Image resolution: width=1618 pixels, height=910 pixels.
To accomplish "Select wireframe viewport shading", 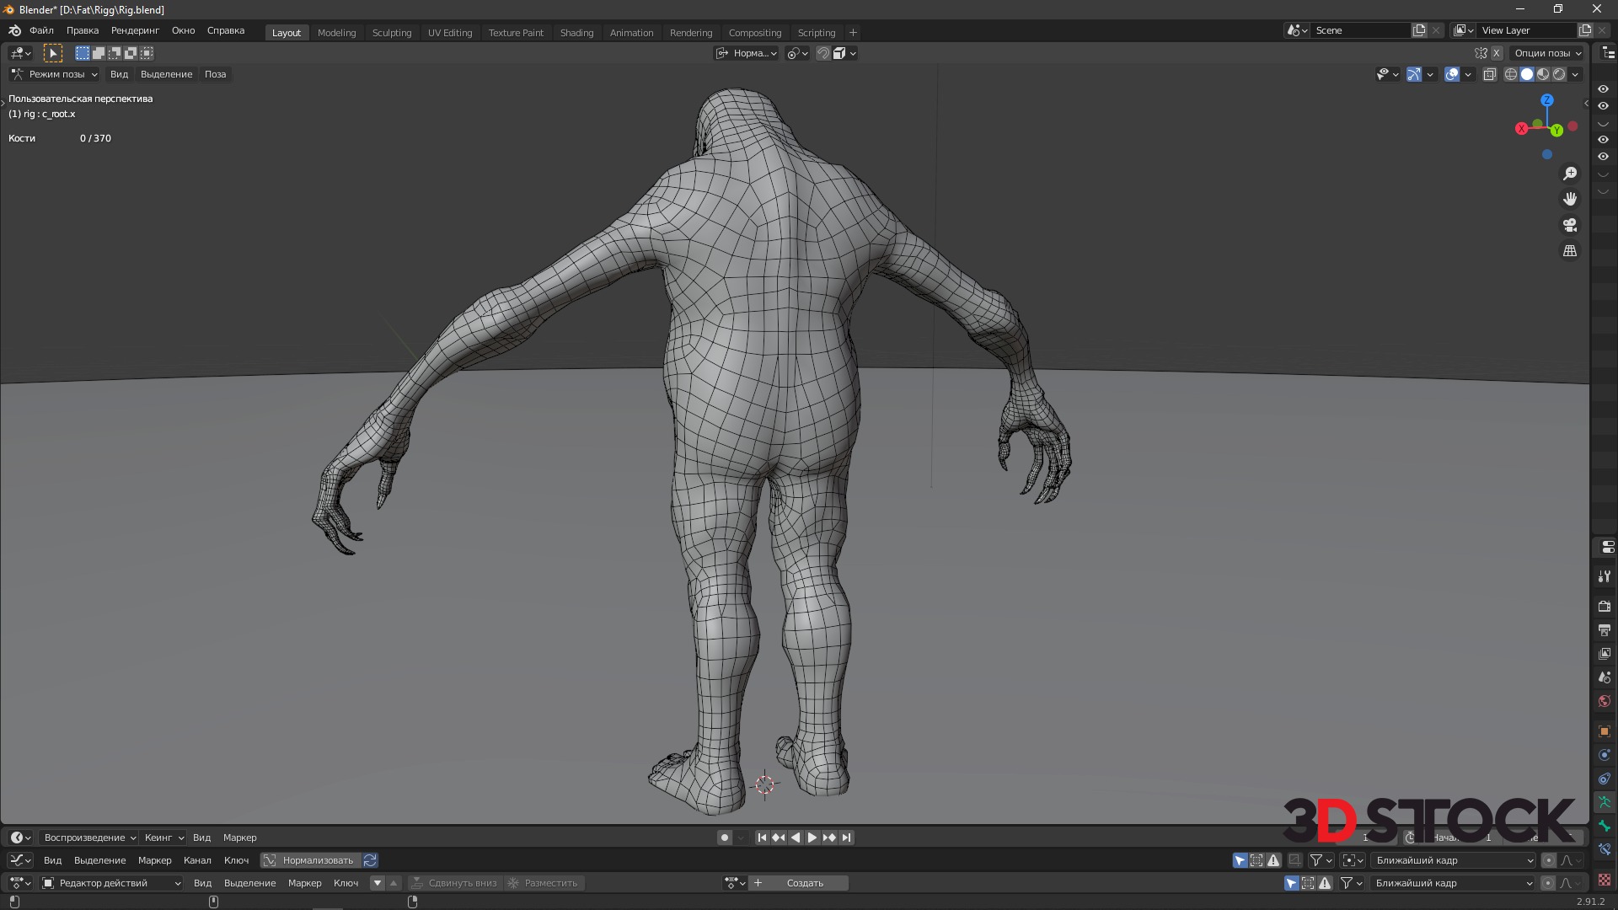I will click(x=1511, y=74).
